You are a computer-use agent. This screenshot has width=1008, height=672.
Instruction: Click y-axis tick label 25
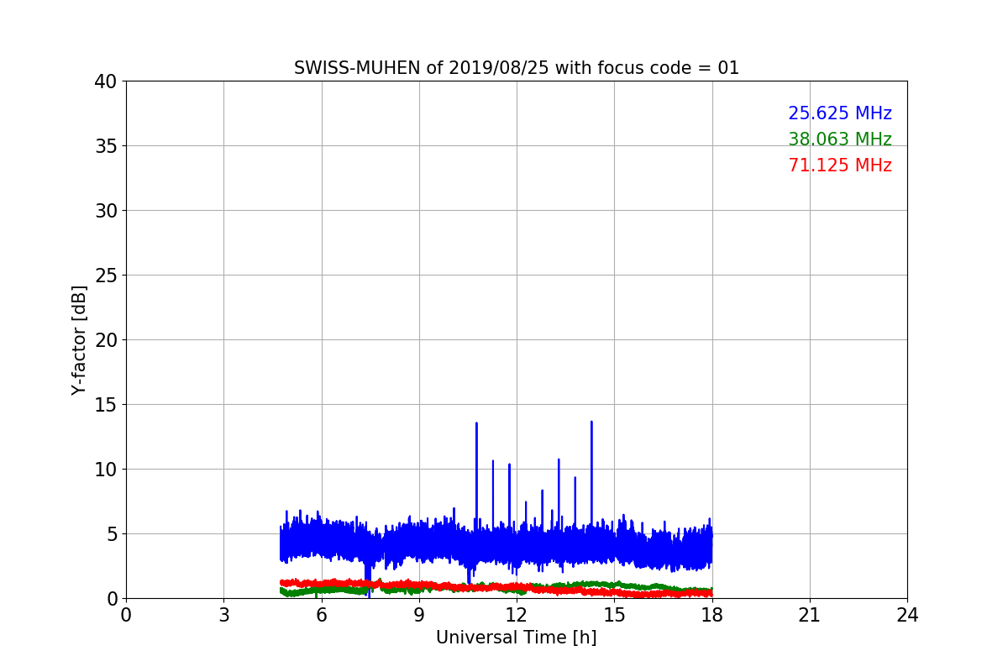(x=106, y=276)
